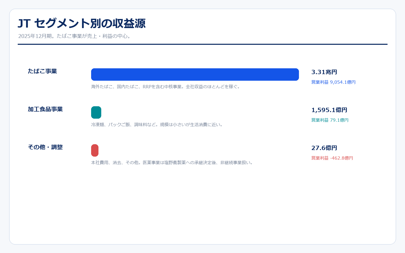The height and width of the screenshot is (253, 405).
Task: Click the 3.31兆円 revenue value
Action: 324,72
